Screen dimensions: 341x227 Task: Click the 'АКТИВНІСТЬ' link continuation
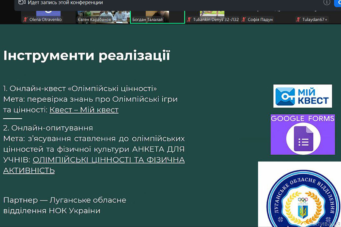pyautogui.click(x=29, y=171)
